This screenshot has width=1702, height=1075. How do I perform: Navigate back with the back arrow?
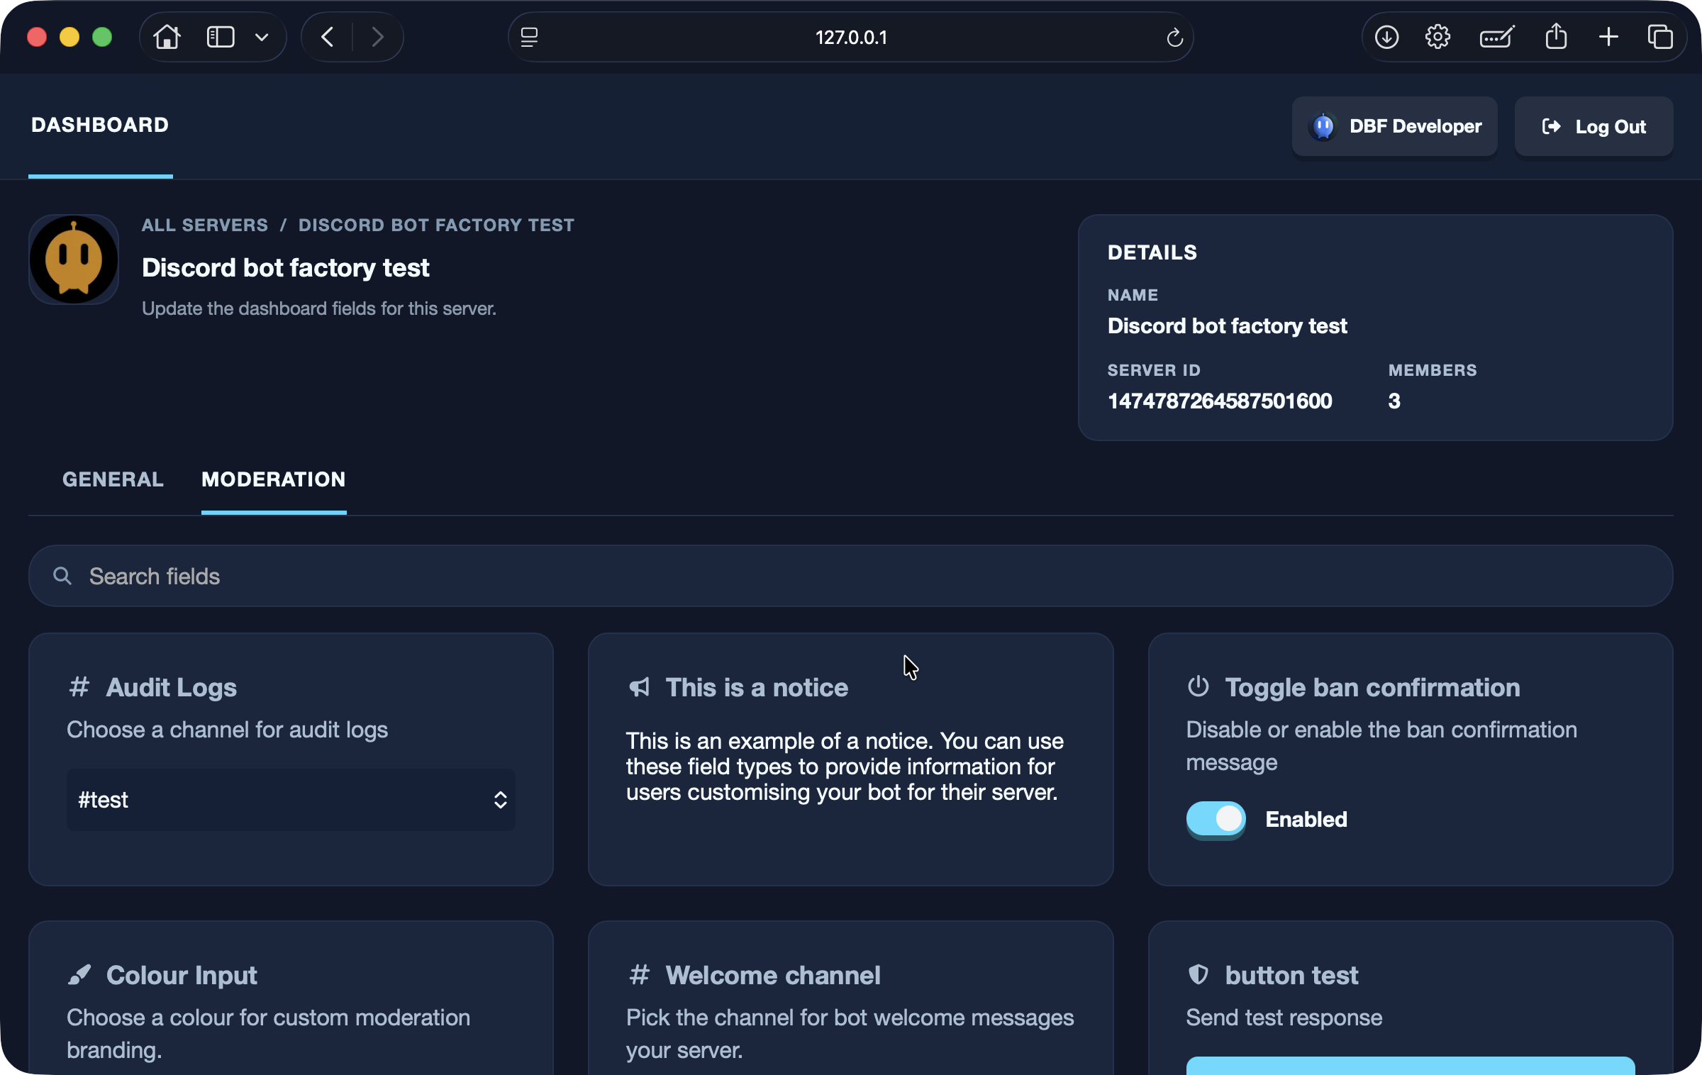pos(328,37)
